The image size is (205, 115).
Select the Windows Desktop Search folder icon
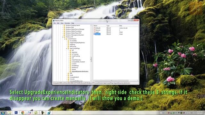coord(64,26)
